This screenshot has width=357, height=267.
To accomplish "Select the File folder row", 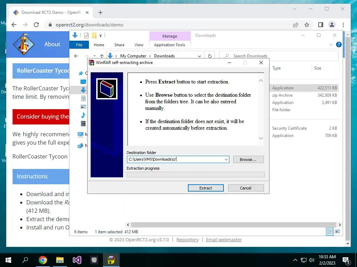I will (x=304, y=110).
